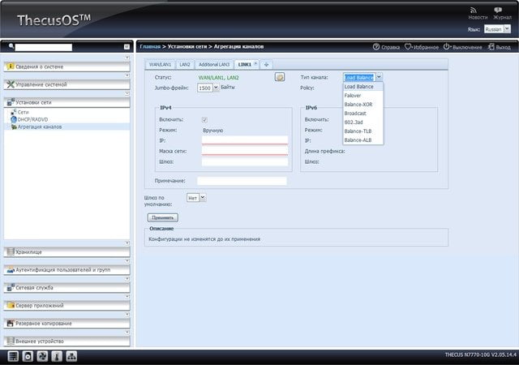Expand the Backup (Резервное копирование) section

(66, 324)
